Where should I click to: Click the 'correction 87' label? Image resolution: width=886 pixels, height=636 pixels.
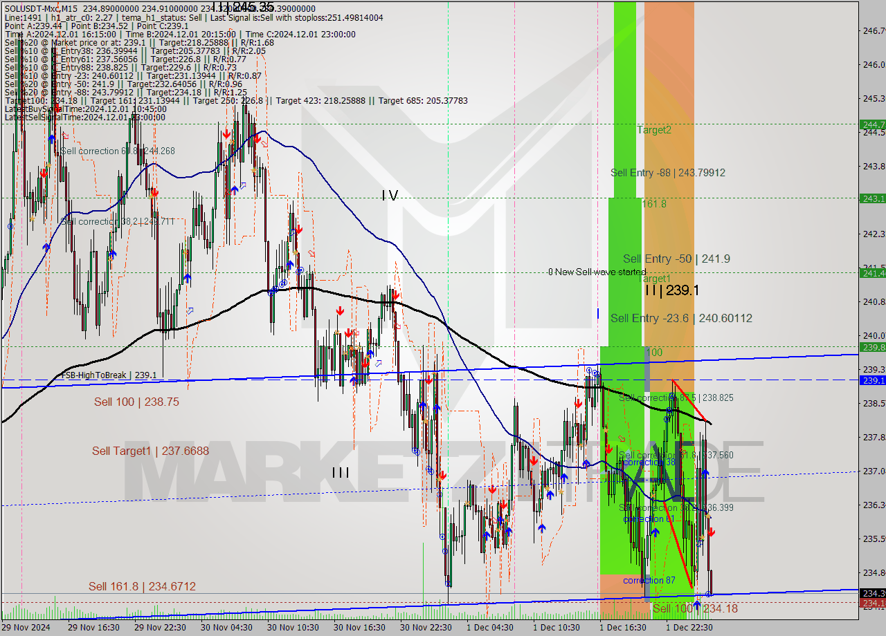point(649,580)
